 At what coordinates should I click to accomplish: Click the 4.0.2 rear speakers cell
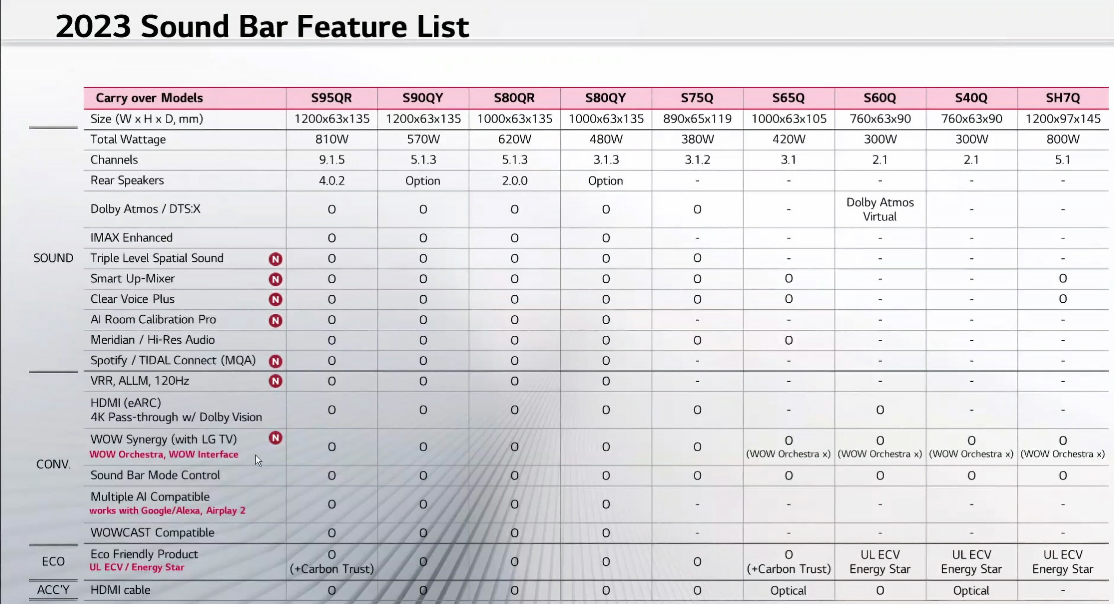(331, 181)
